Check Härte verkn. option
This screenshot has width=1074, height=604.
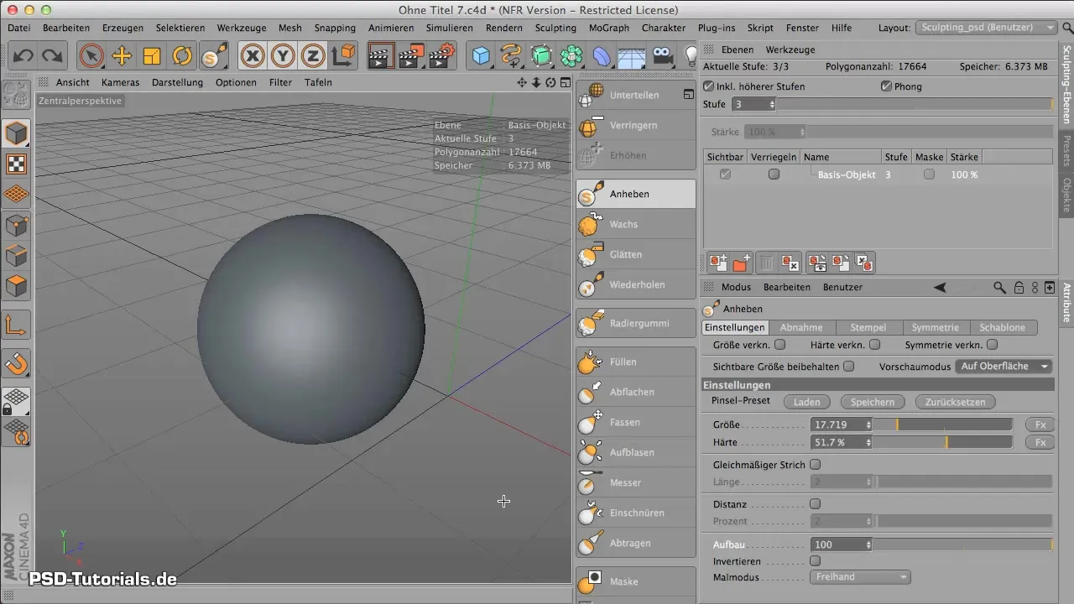pos(874,345)
